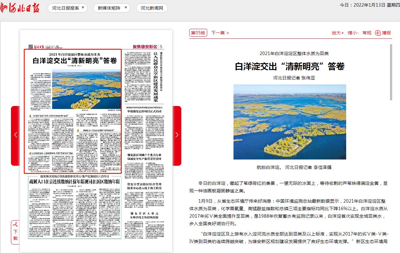Image resolution: width=400 pixels, height=253 pixels.
Task: Click the 聚焦雄安新区 section header on the page
Action: (145, 47)
